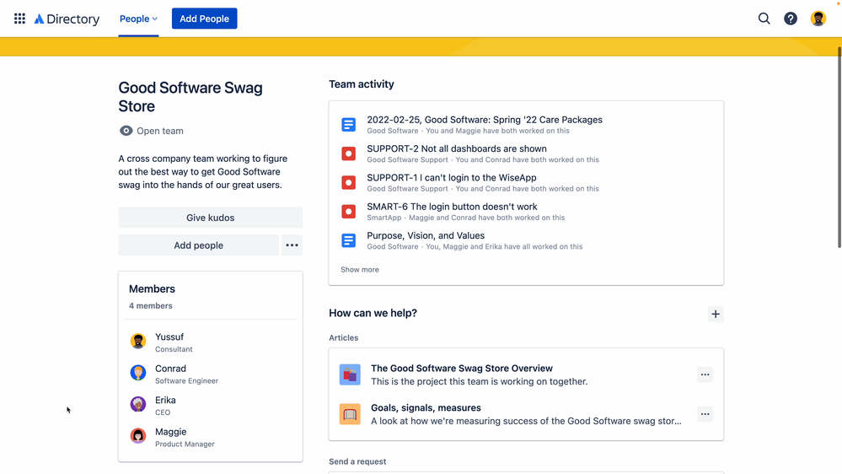
Task: Open Purpose, Vision, and Values page
Action: pos(426,236)
